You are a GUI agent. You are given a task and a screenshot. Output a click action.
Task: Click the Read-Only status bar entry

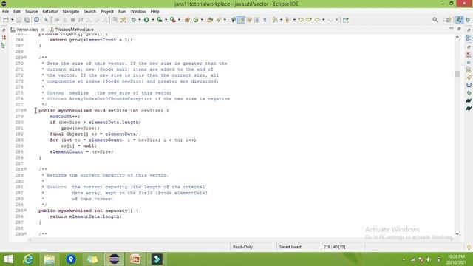[x=242, y=247]
